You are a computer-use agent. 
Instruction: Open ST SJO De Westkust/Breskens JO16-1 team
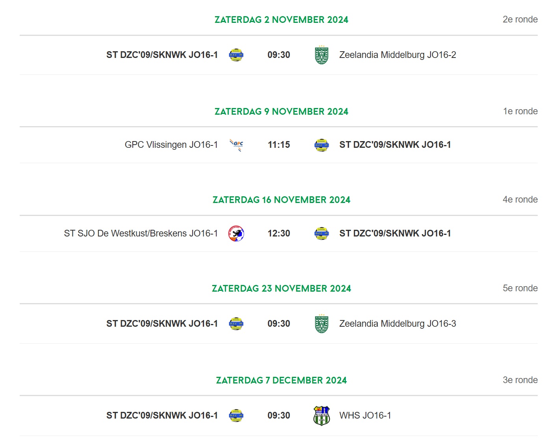pyautogui.click(x=141, y=233)
